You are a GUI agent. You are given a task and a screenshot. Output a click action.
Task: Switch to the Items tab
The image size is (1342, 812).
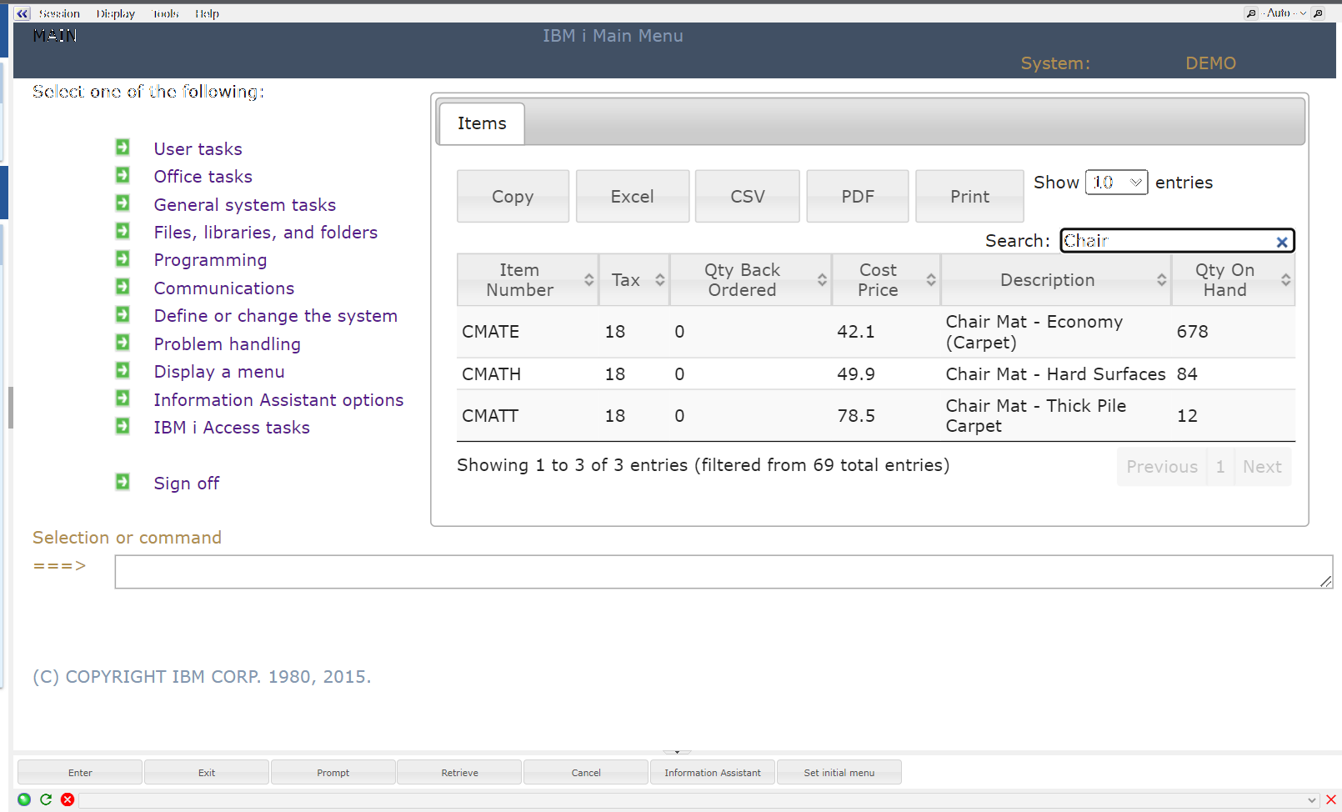click(481, 123)
